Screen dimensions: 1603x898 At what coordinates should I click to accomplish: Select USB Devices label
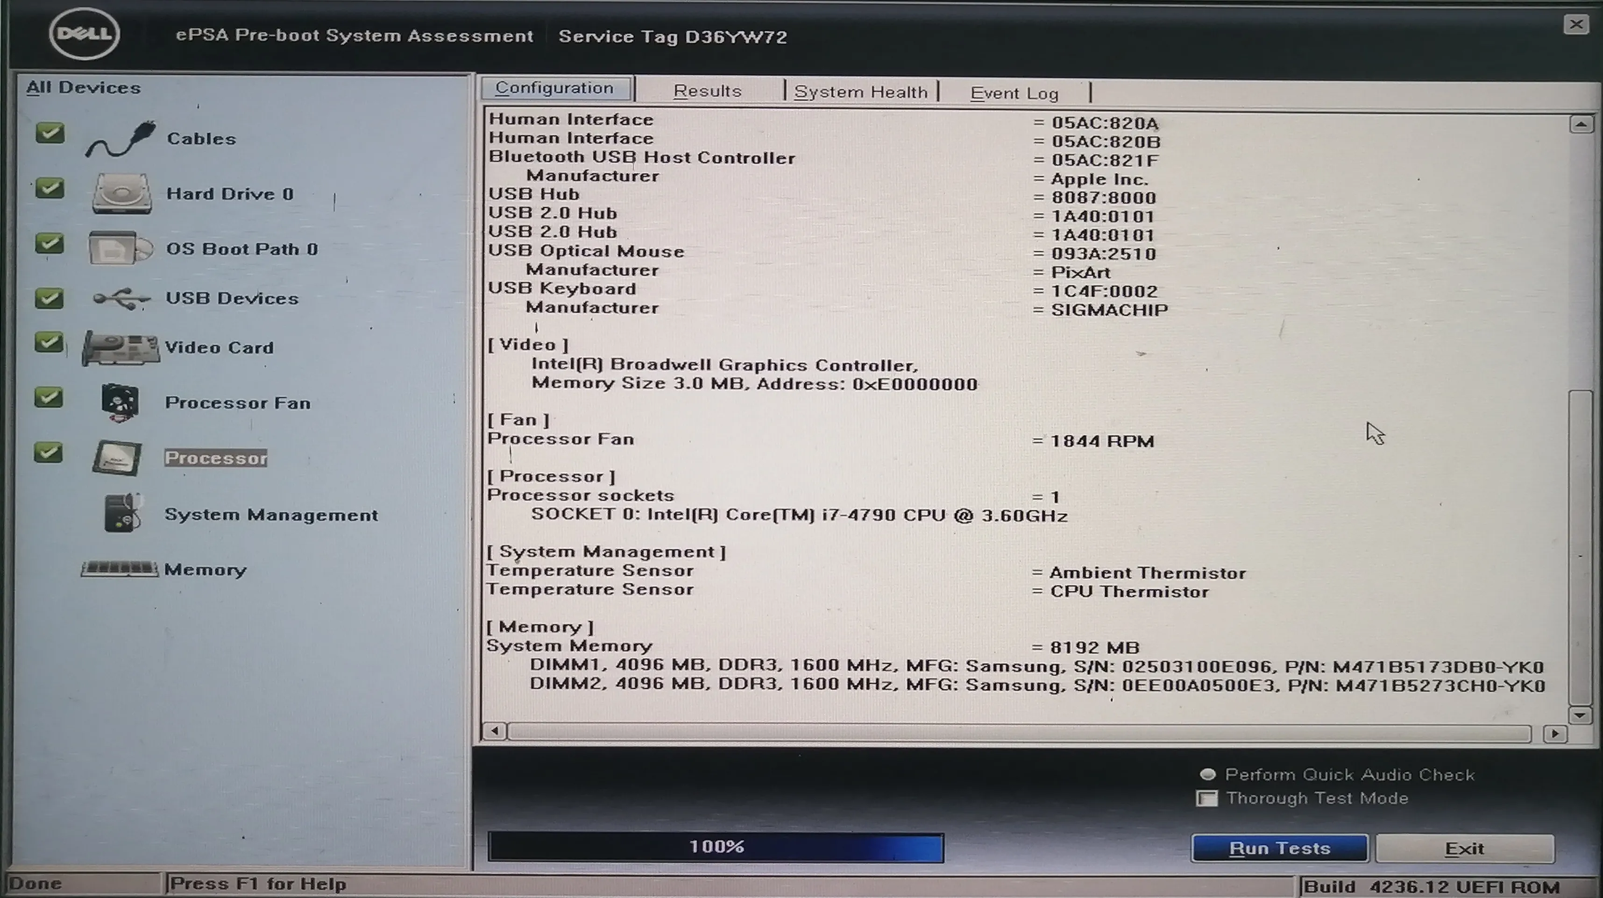coord(232,298)
